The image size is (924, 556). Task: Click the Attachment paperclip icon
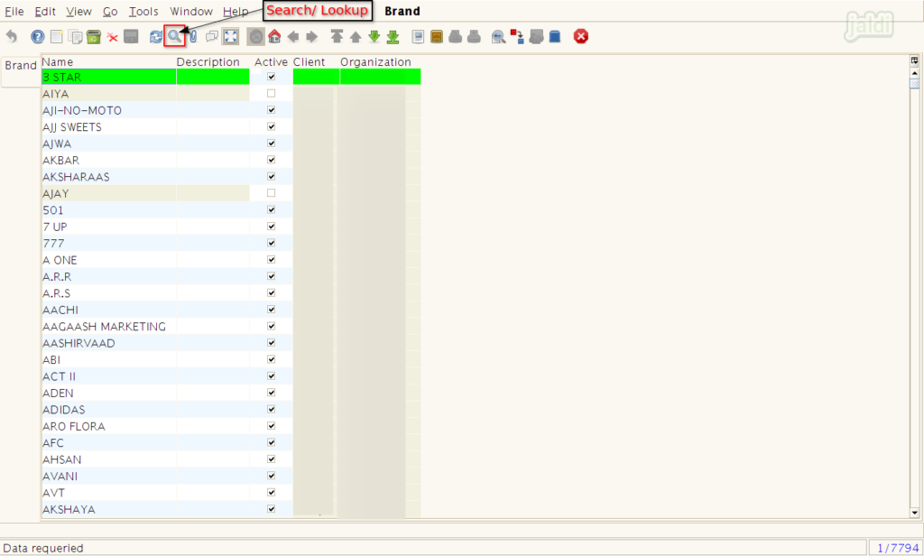192,37
